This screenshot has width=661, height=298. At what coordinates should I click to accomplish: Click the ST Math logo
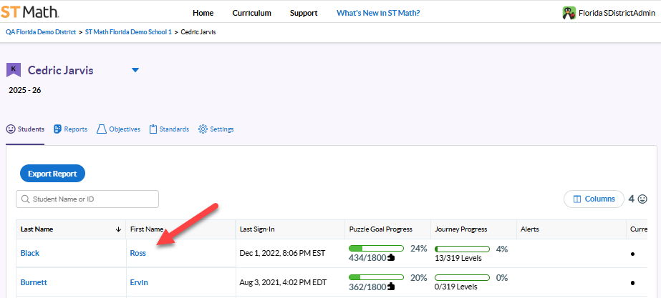(29, 12)
